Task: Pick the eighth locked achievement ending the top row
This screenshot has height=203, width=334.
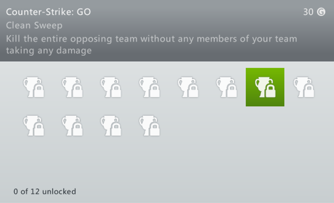Action: click(304, 87)
